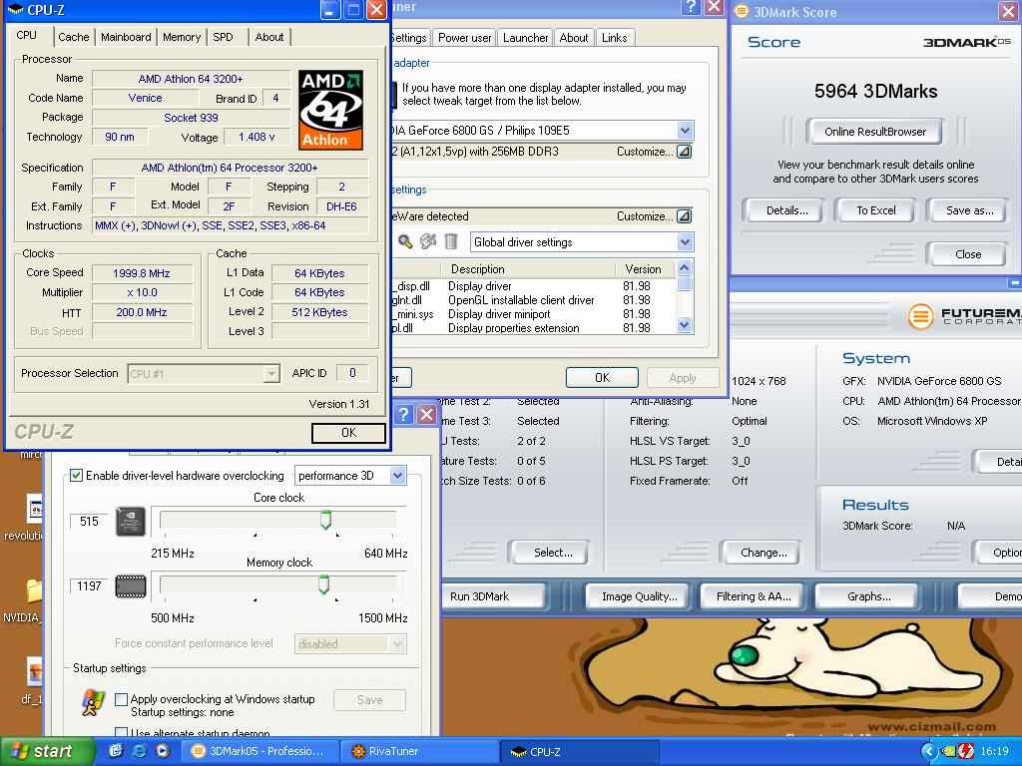Click the 3DMark05 logo in the Score window
1022x766 pixels.
[x=966, y=42]
